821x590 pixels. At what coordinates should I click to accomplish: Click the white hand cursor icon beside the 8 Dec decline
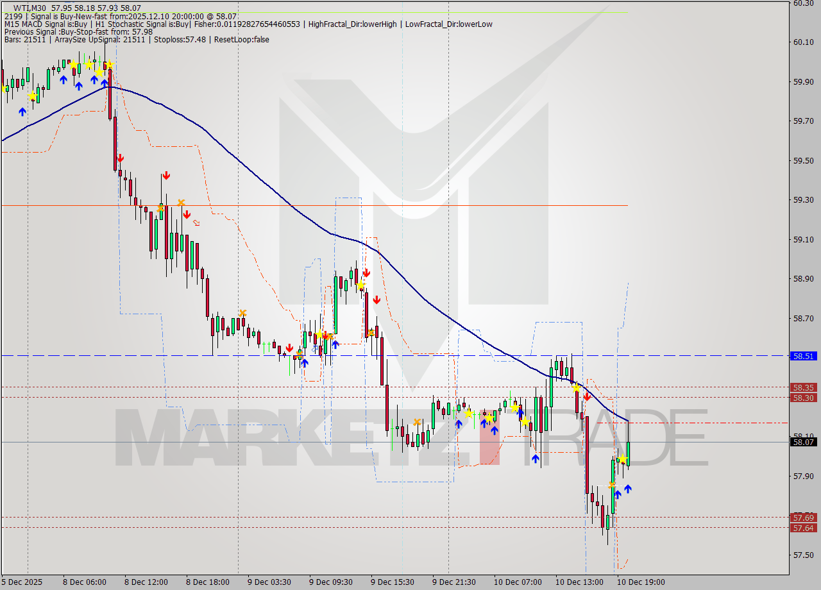(x=196, y=223)
